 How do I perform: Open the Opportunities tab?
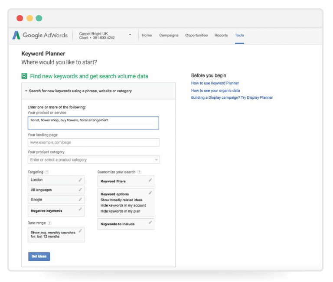tap(196, 35)
